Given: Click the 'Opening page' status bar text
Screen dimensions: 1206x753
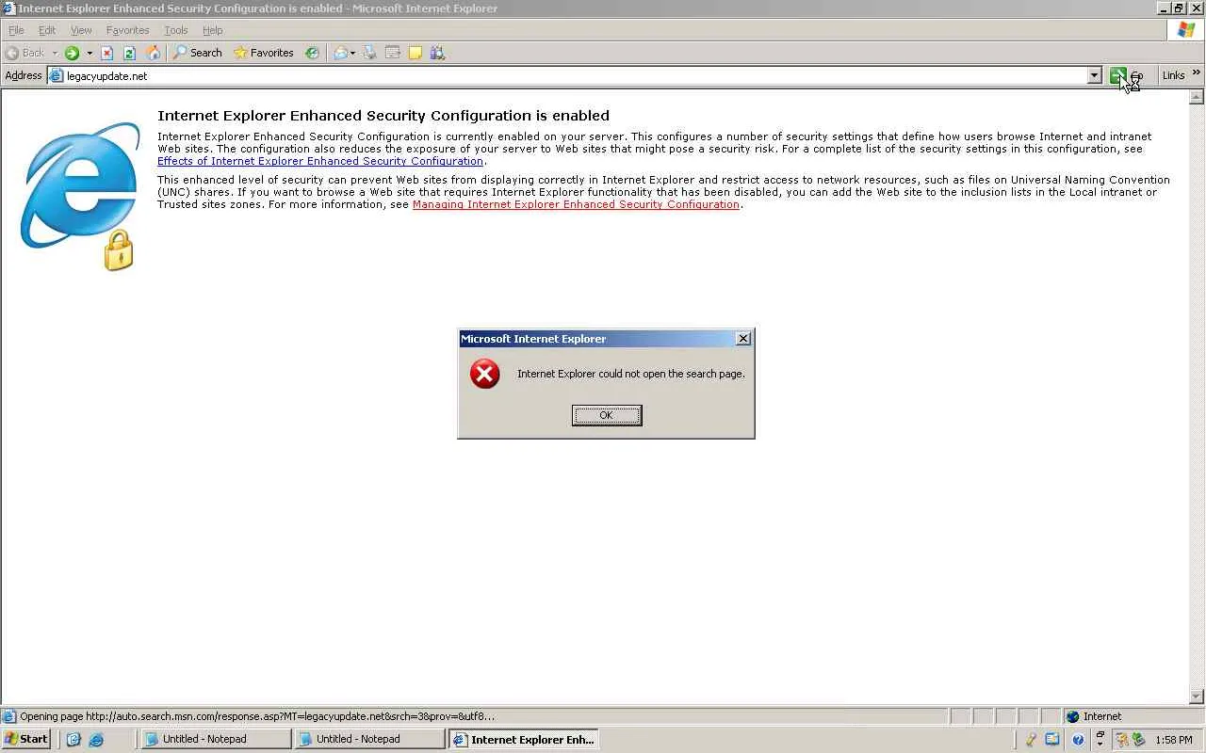Looking at the screenshot, I should click(x=257, y=716).
